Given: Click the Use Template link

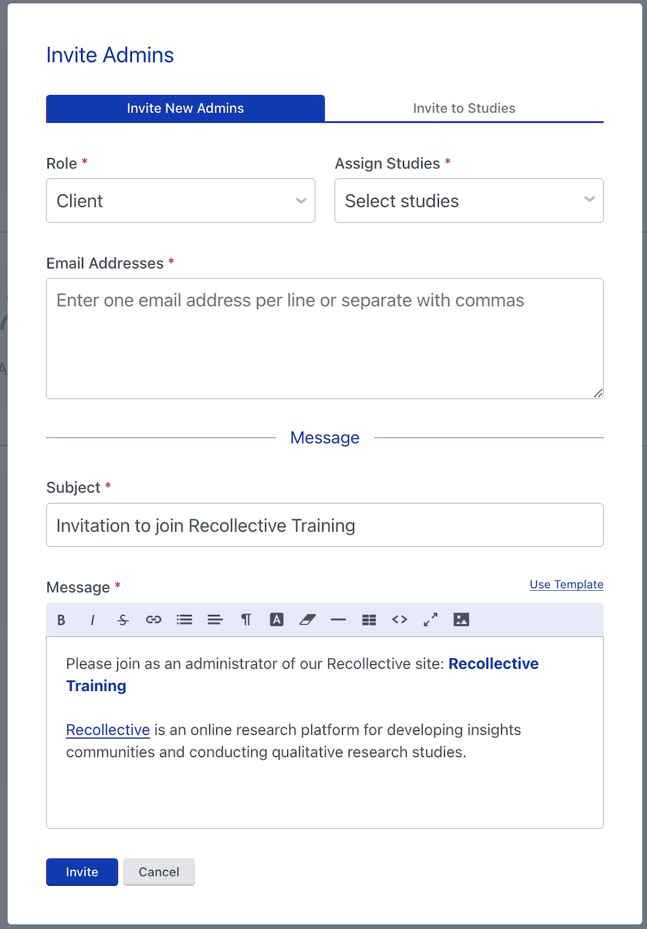Looking at the screenshot, I should click(566, 584).
